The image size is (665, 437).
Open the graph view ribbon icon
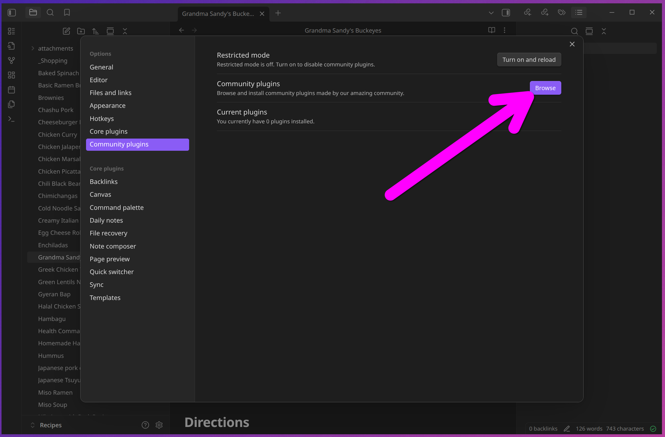(x=11, y=60)
